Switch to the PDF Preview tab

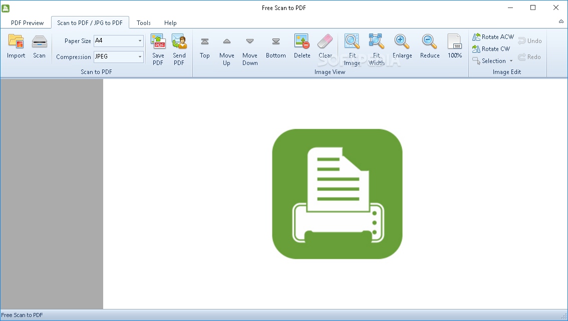click(27, 23)
